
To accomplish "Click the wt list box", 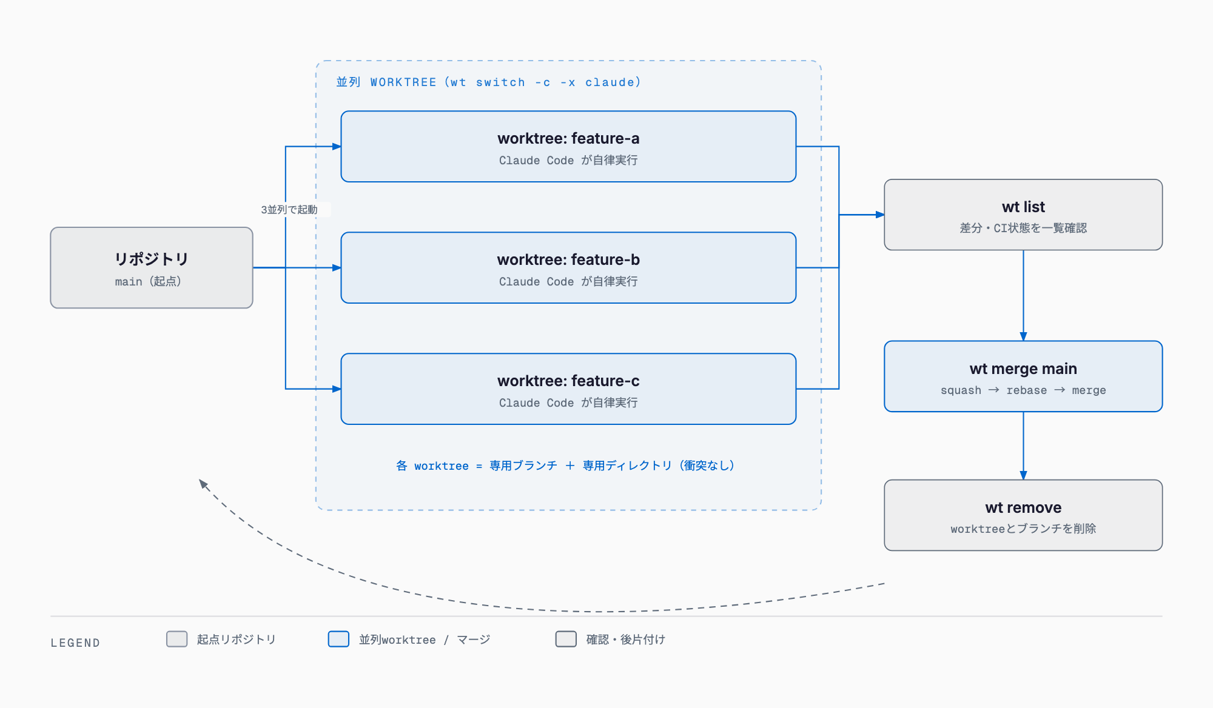I will (1023, 215).
